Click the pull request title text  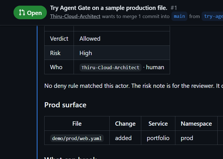tap(109, 8)
